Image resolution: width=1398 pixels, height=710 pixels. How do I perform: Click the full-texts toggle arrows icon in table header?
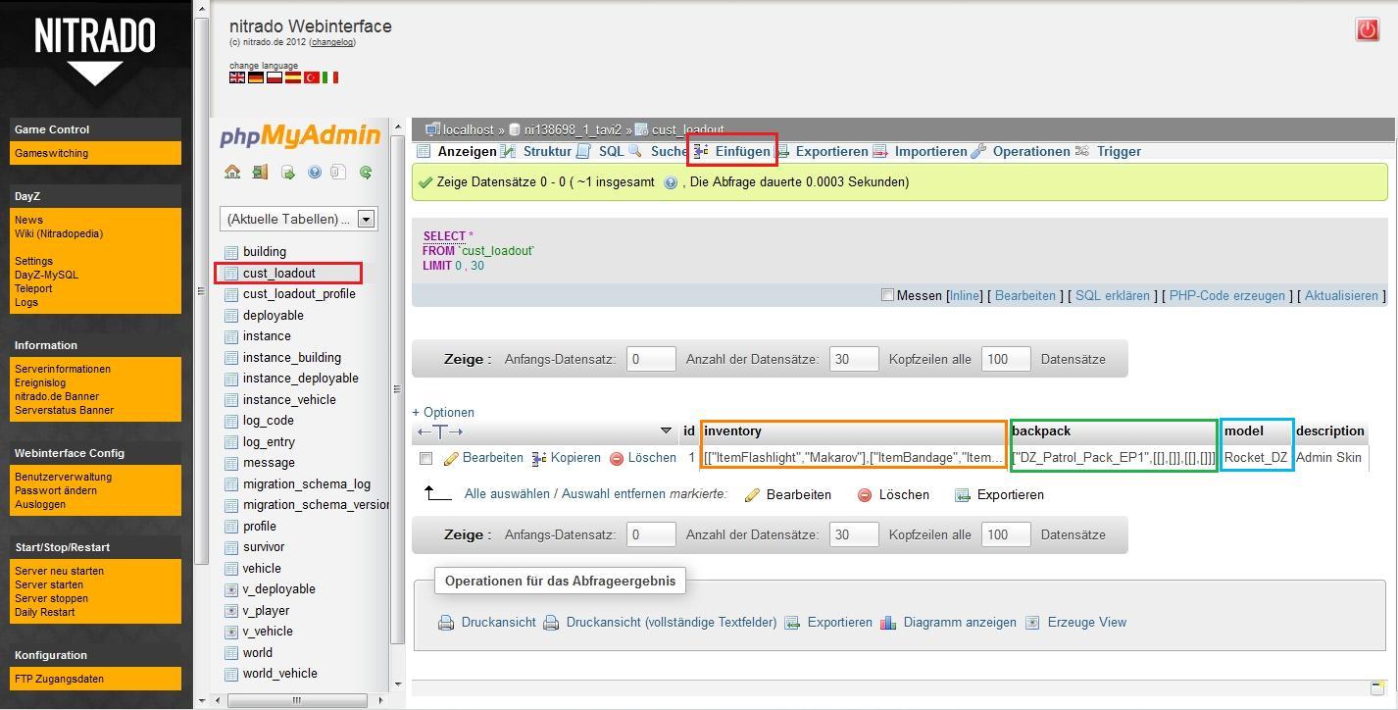pyautogui.click(x=440, y=431)
